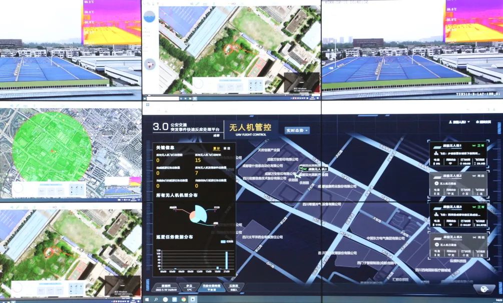Click the globe button at bottom right

click(x=484, y=288)
